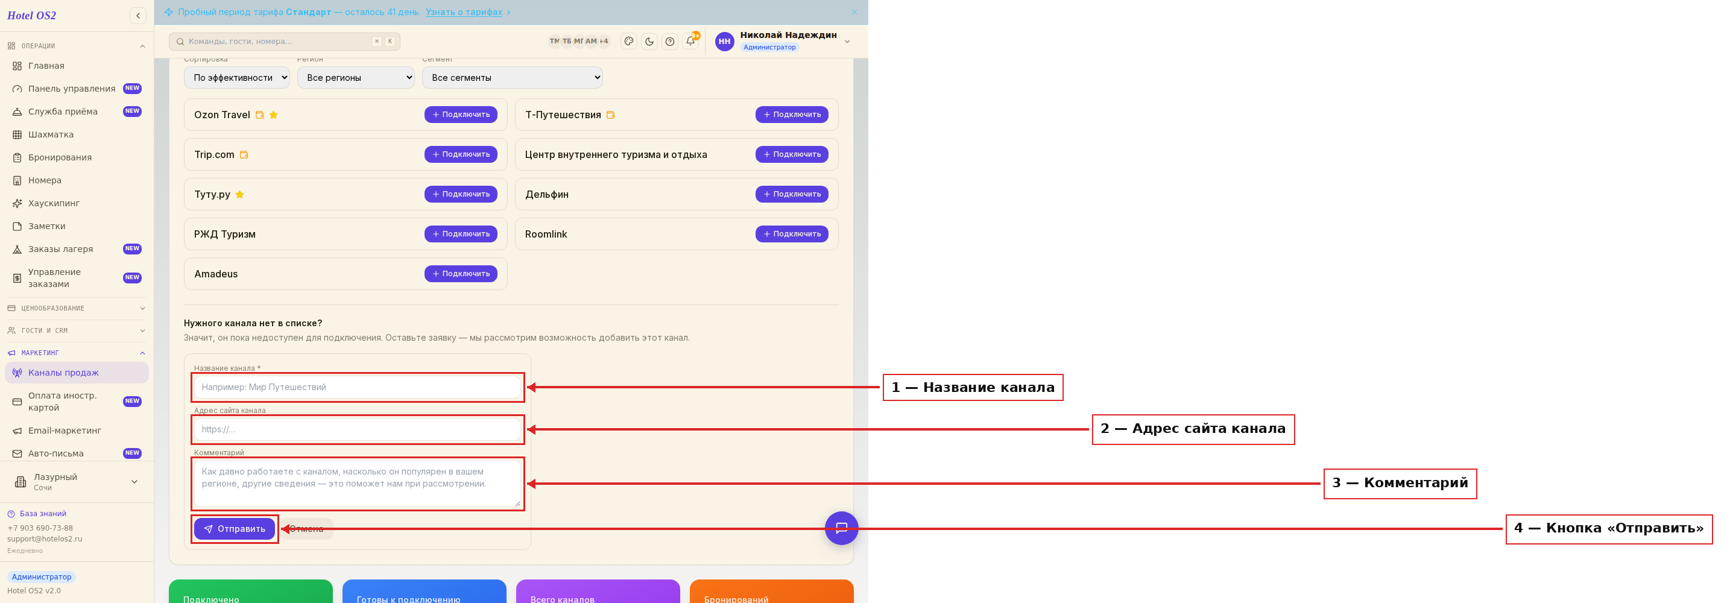The image size is (1727, 603).
Task: Collapse the ОПЕРАЦИИ section
Action: pos(77,46)
